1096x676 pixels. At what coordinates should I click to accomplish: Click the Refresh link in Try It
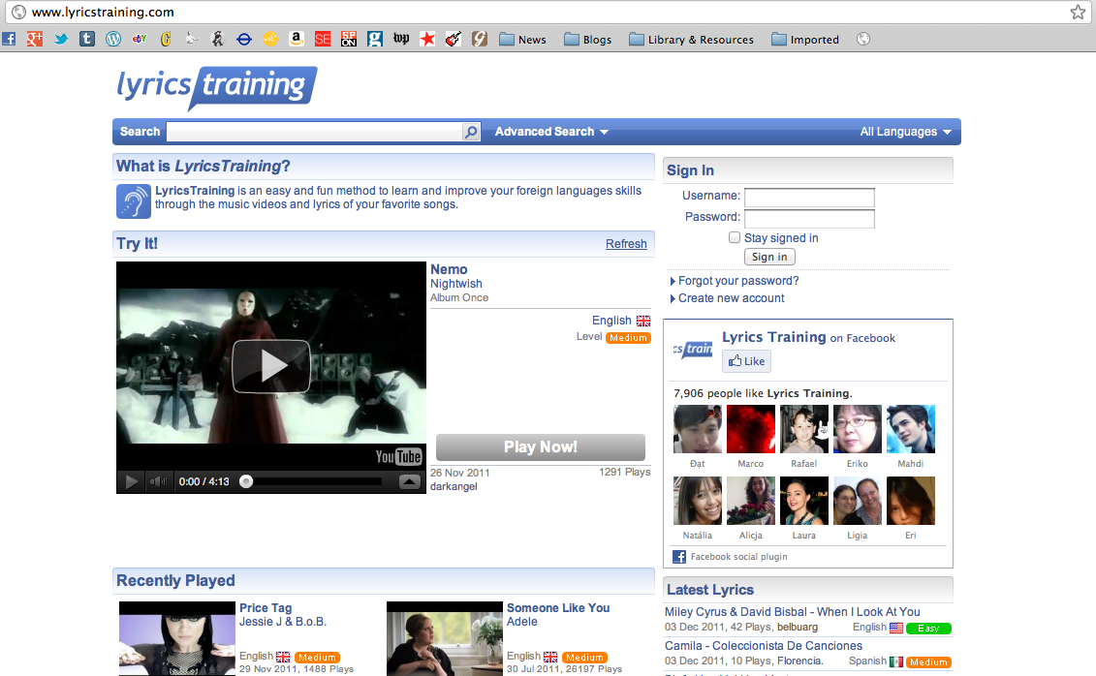(626, 244)
